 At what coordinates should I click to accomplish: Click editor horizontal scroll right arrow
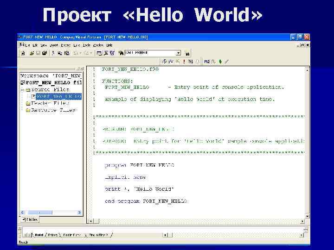(x=302, y=221)
